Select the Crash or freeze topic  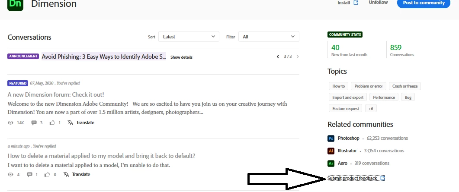pos(405,86)
